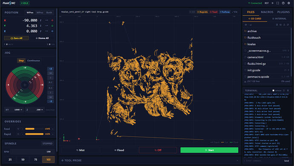Home the Y axis using green home icon
The image size is (294, 166).
52,25
